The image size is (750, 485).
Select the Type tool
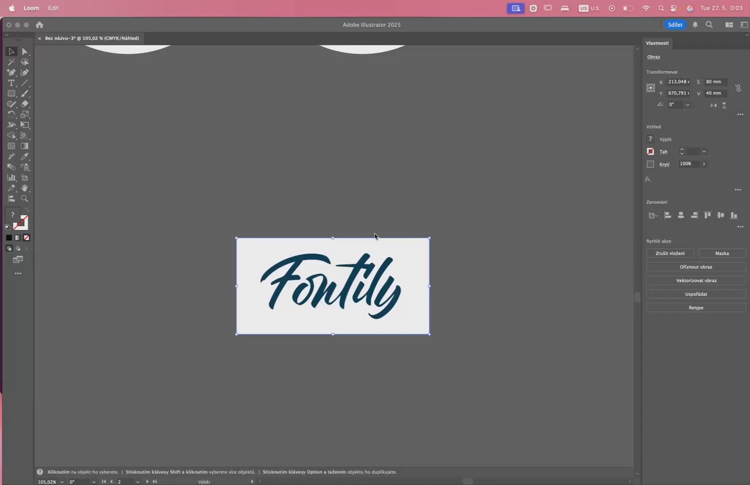click(11, 83)
